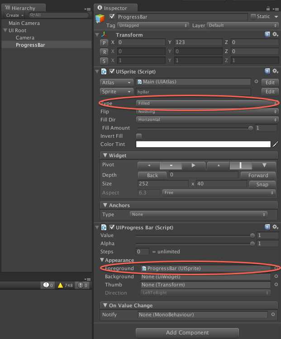Click the Depth Forward button
Screen dimensions: 281x339
pyautogui.click(x=258, y=175)
